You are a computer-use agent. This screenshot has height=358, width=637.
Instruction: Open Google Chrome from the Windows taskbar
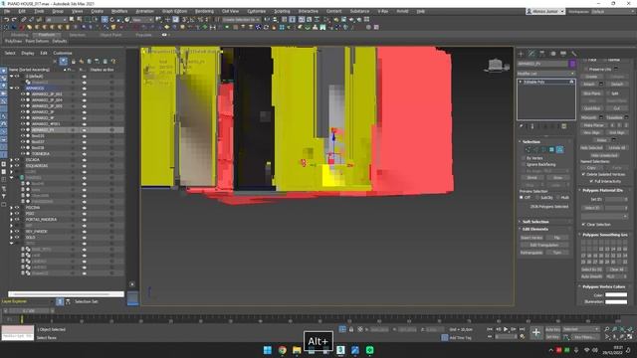coord(282,350)
